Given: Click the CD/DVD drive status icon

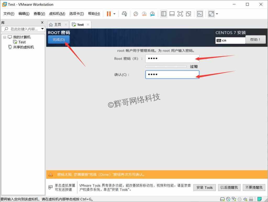Looking at the screenshot, I should pos(228,199).
